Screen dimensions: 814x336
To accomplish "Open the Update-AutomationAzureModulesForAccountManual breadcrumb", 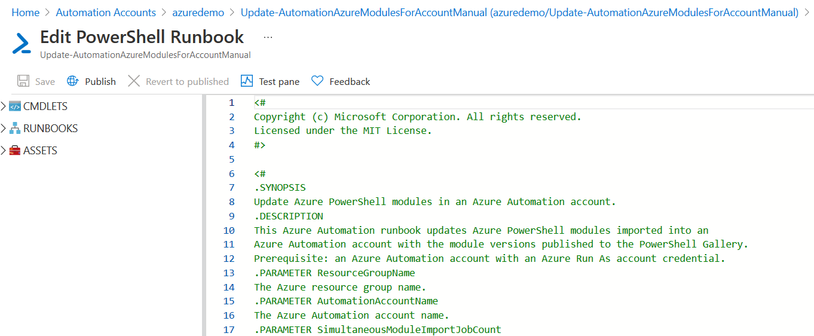I will (519, 13).
